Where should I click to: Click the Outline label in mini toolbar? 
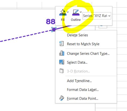[x=76, y=20]
